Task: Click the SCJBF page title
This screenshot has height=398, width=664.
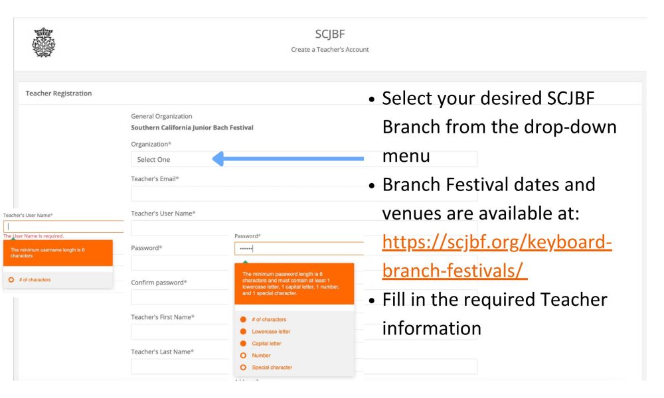Action: click(329, 34)
